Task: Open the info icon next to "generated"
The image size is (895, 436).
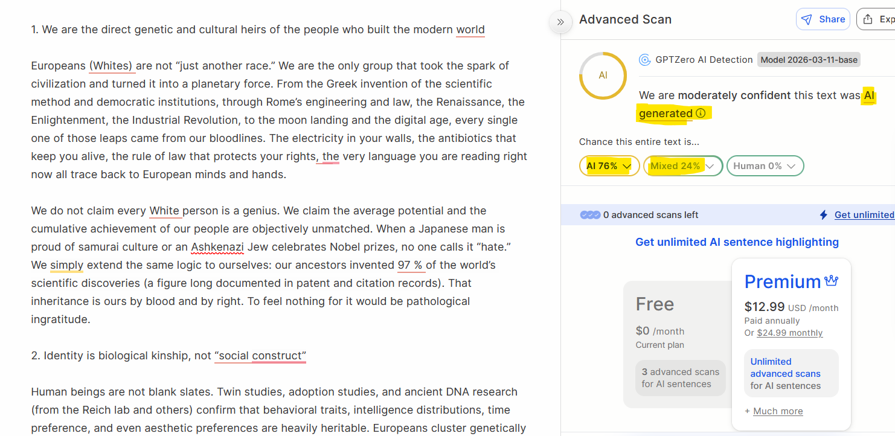Action: 701,113
